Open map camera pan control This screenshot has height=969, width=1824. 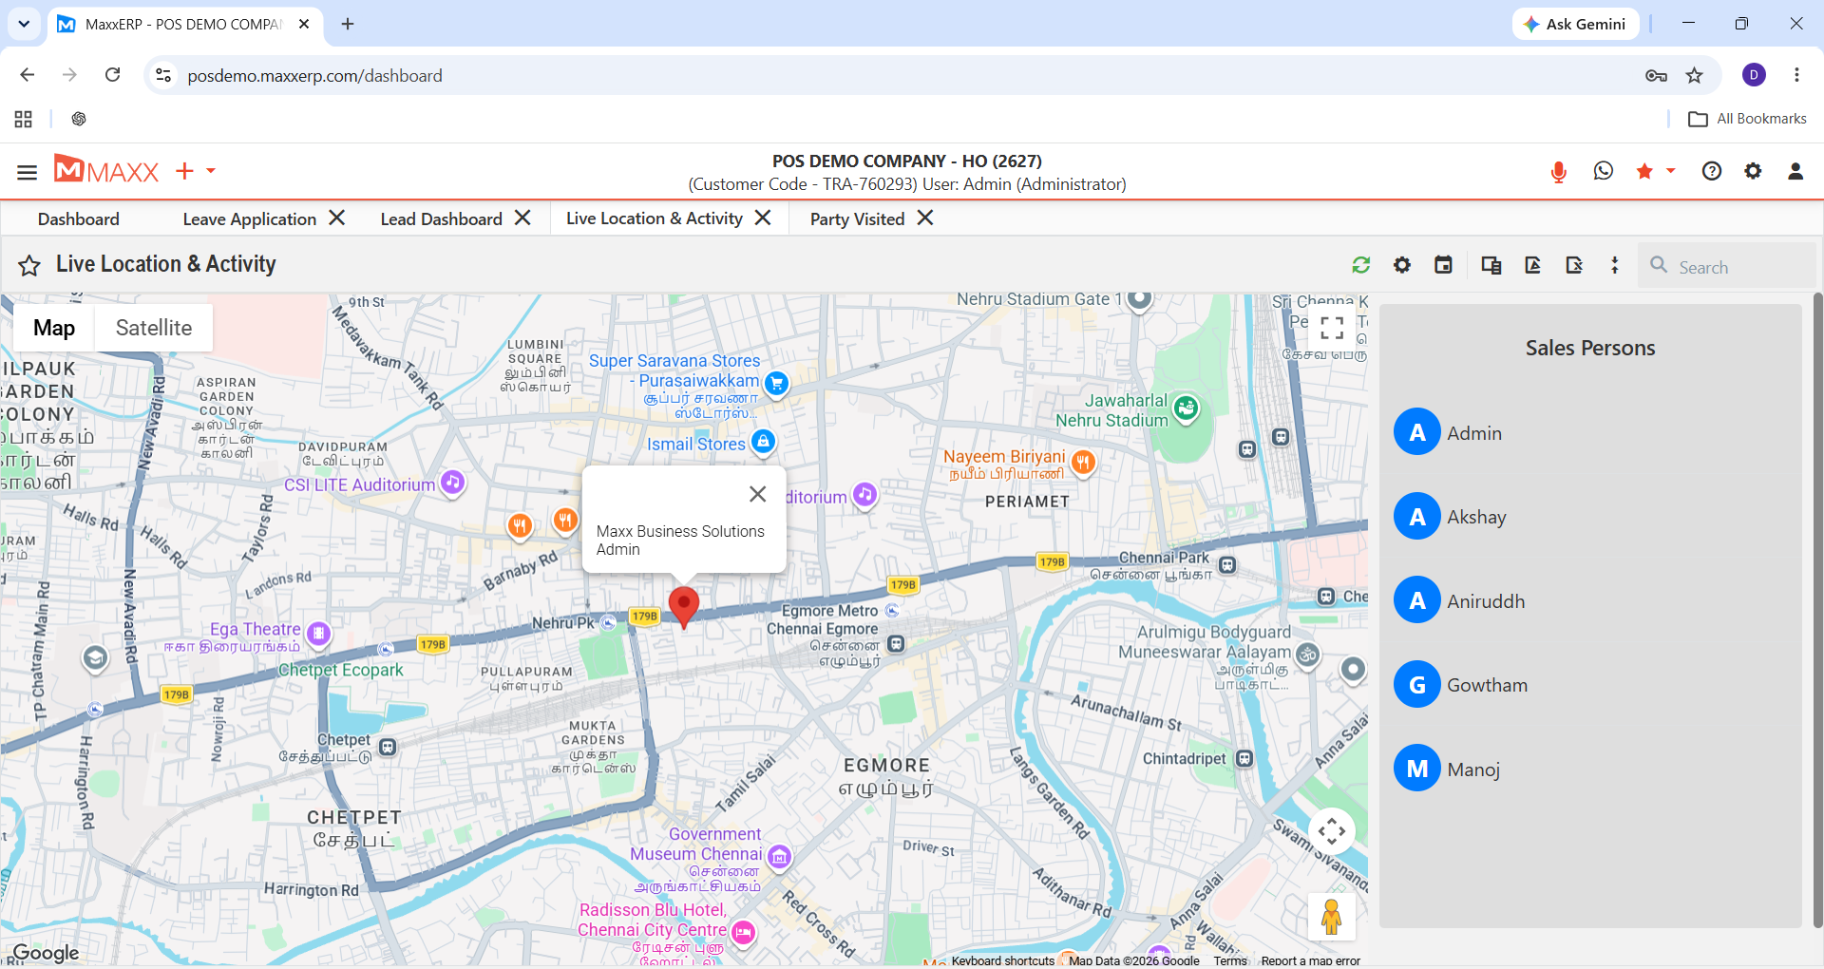1332,831
